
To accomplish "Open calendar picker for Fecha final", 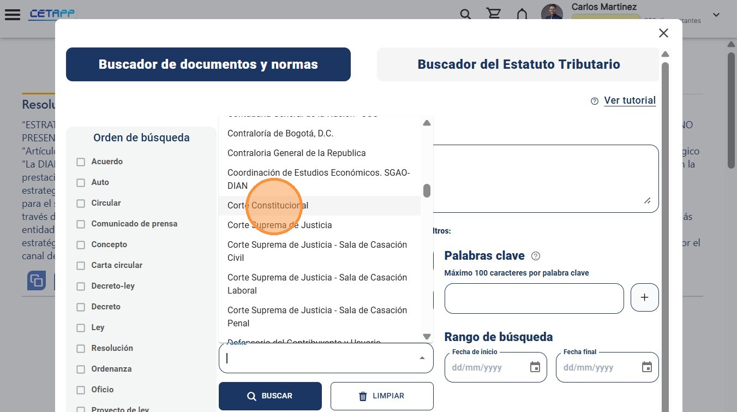I will tap(647, 367).
